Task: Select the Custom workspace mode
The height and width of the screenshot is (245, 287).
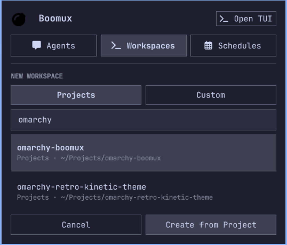Action: coord(211,95)
